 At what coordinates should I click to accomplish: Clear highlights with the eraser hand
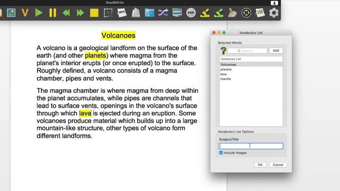click(233, 13)
